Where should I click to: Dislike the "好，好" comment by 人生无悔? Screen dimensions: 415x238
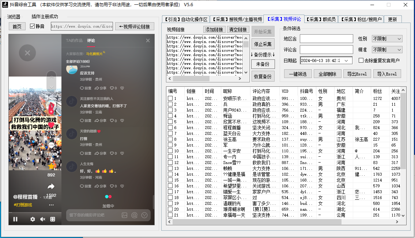122,186
